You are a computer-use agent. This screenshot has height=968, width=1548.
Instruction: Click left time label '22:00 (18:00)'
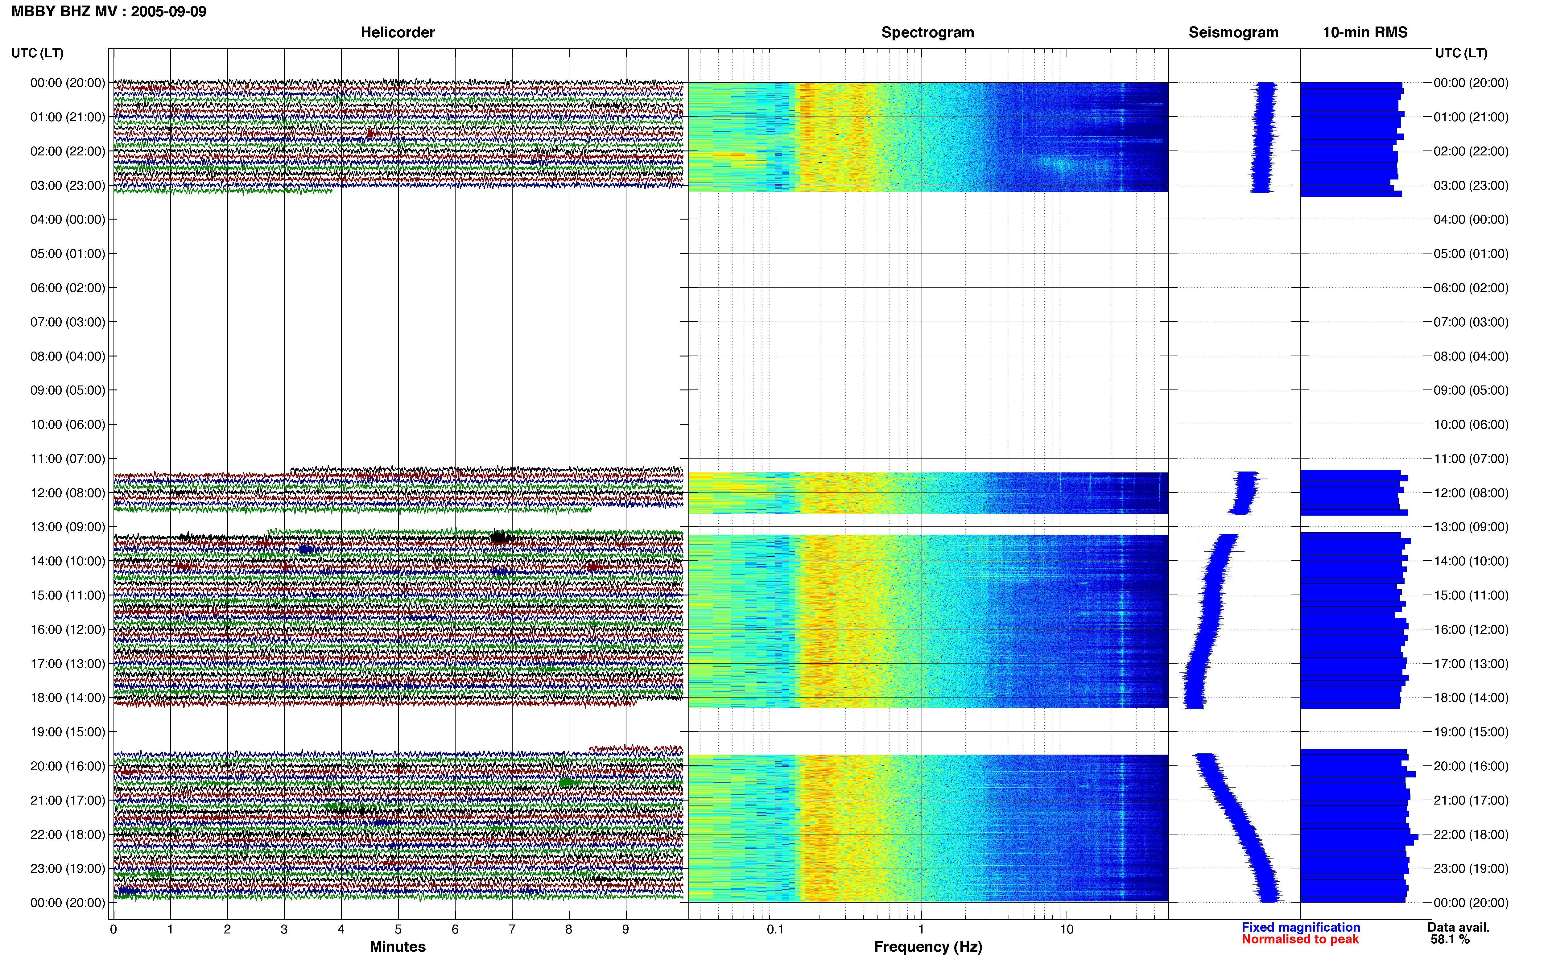click(68, 835)
